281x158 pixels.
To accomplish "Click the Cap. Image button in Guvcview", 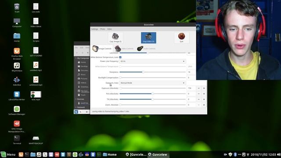I will click(115, 38).
